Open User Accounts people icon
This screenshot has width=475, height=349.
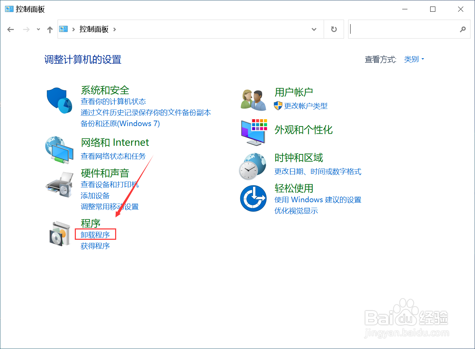253,100
